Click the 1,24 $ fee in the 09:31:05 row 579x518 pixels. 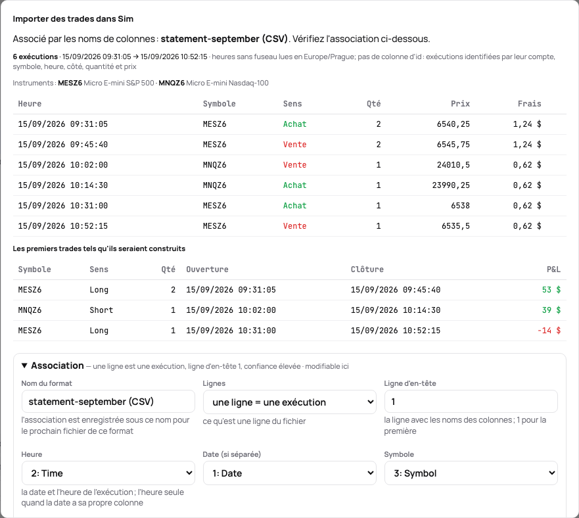527,124
